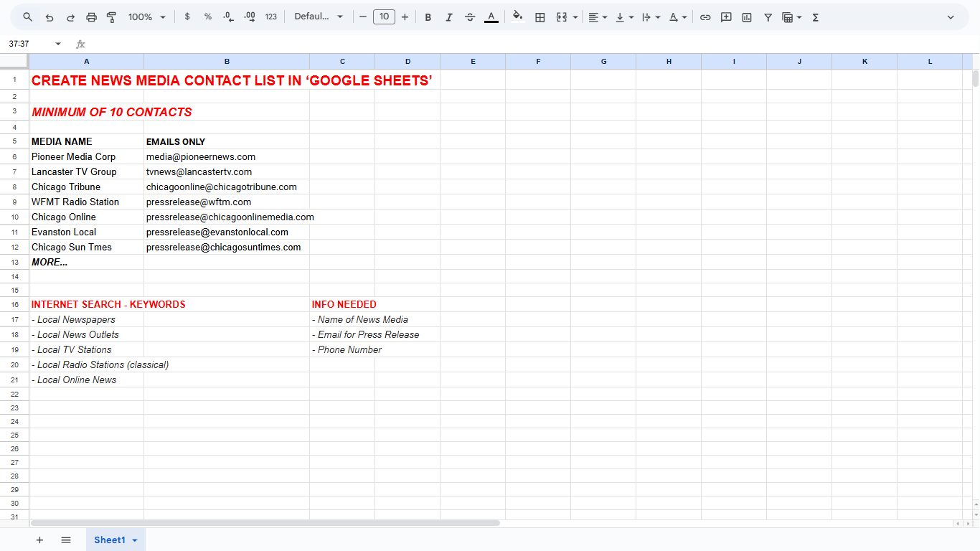Add a comment using the toolbar icon
Image resolution: width=980 pixels, height=551 pixels.
tap(726, 17)
